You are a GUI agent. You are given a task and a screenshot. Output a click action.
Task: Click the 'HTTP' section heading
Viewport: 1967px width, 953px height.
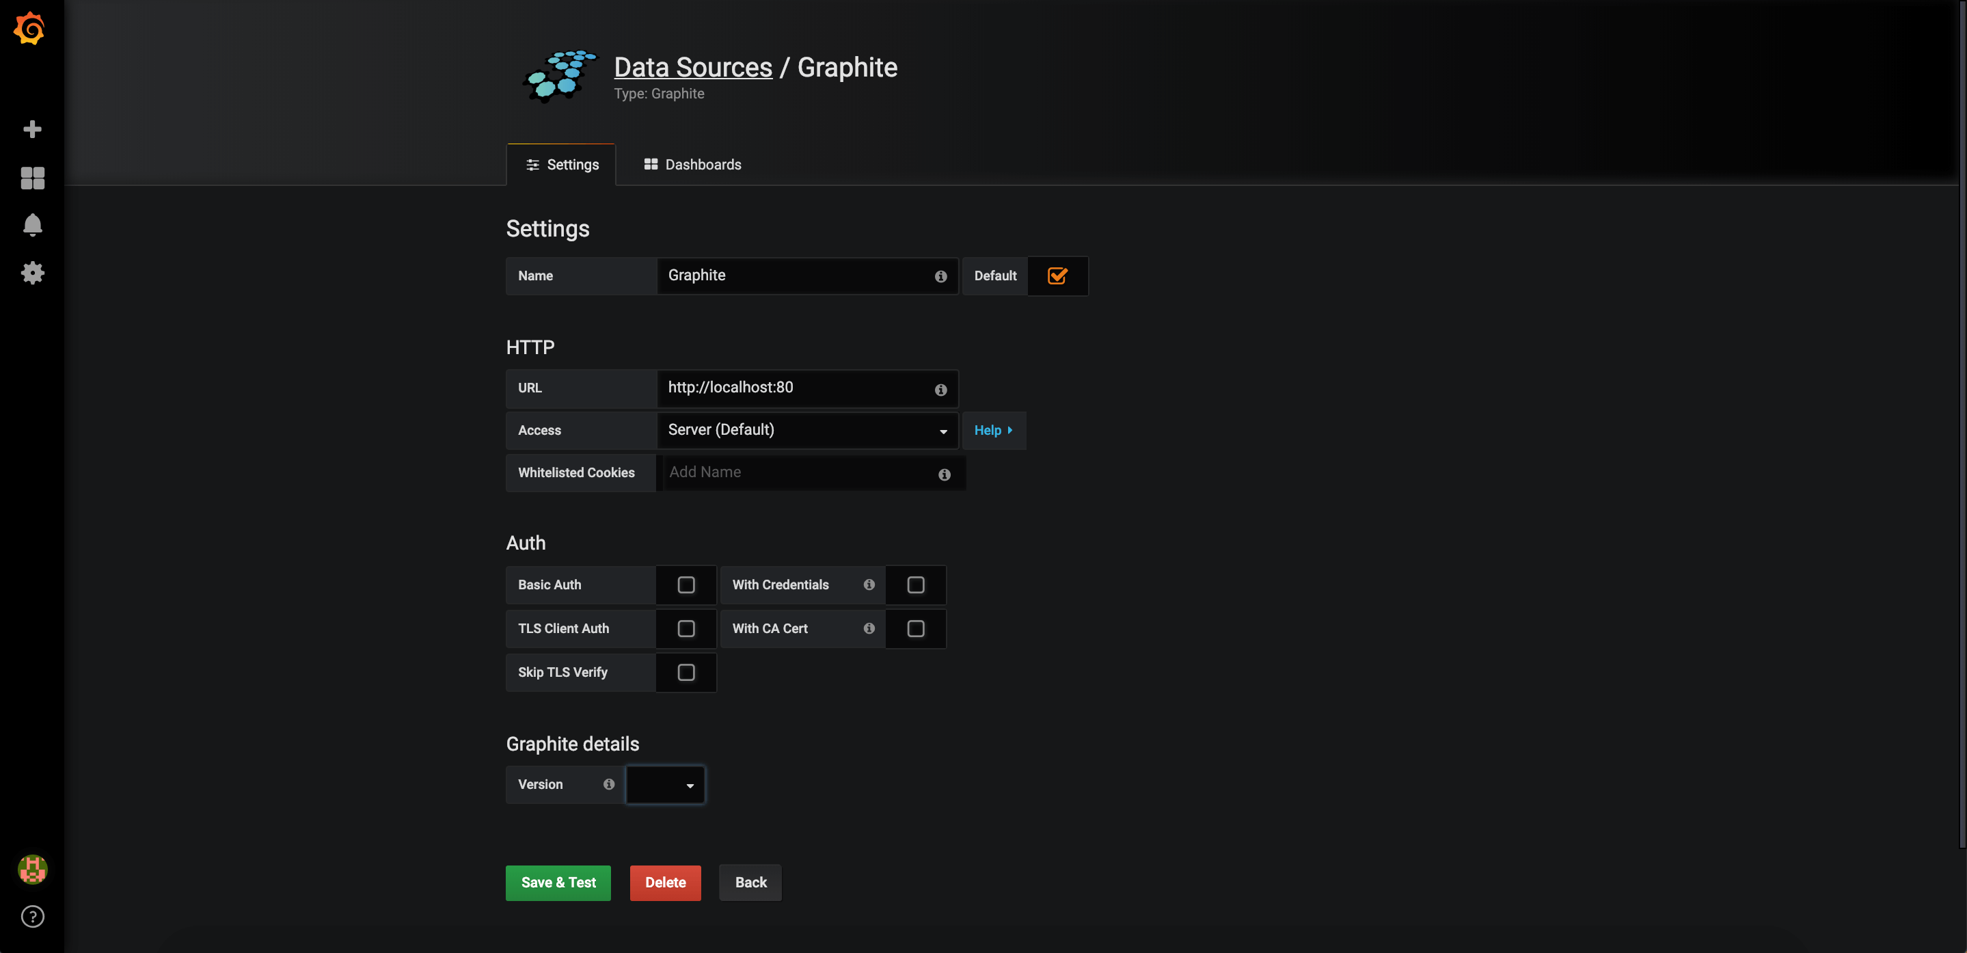coord(530,347)
